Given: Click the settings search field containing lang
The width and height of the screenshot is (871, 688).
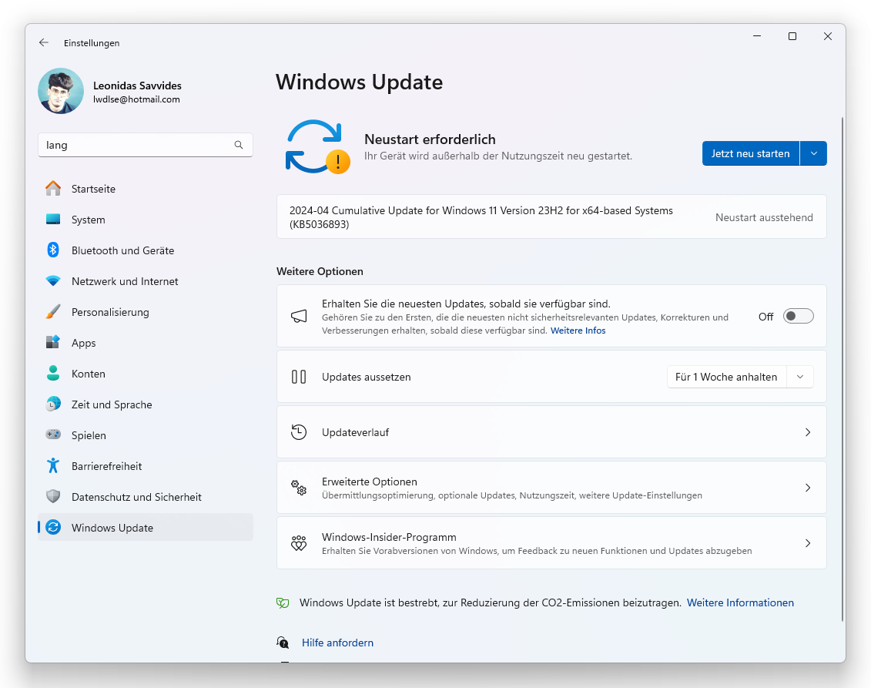Looking at the screenshot, I should (146, 145).
